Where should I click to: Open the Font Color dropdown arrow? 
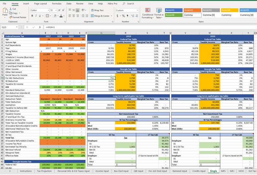[64, 16]
